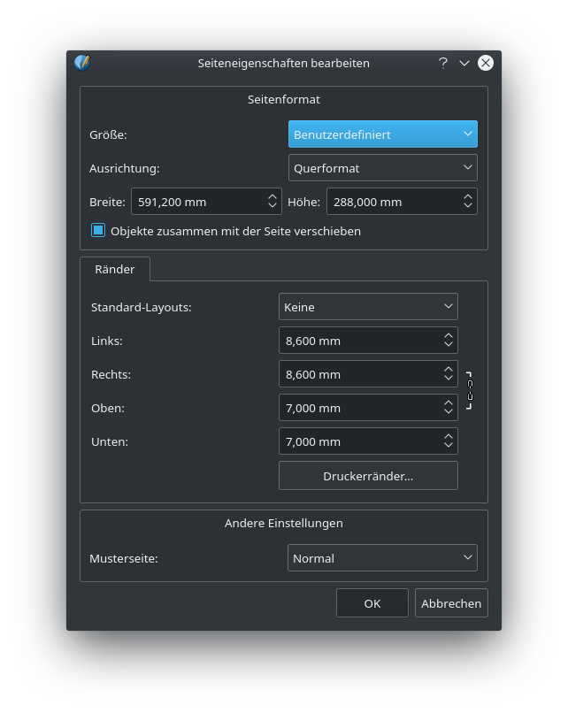The height and width of the screenshot is (713, 568).
Task: Open the Musterseite dropdown showing Normal
Action: pos(382,558)
